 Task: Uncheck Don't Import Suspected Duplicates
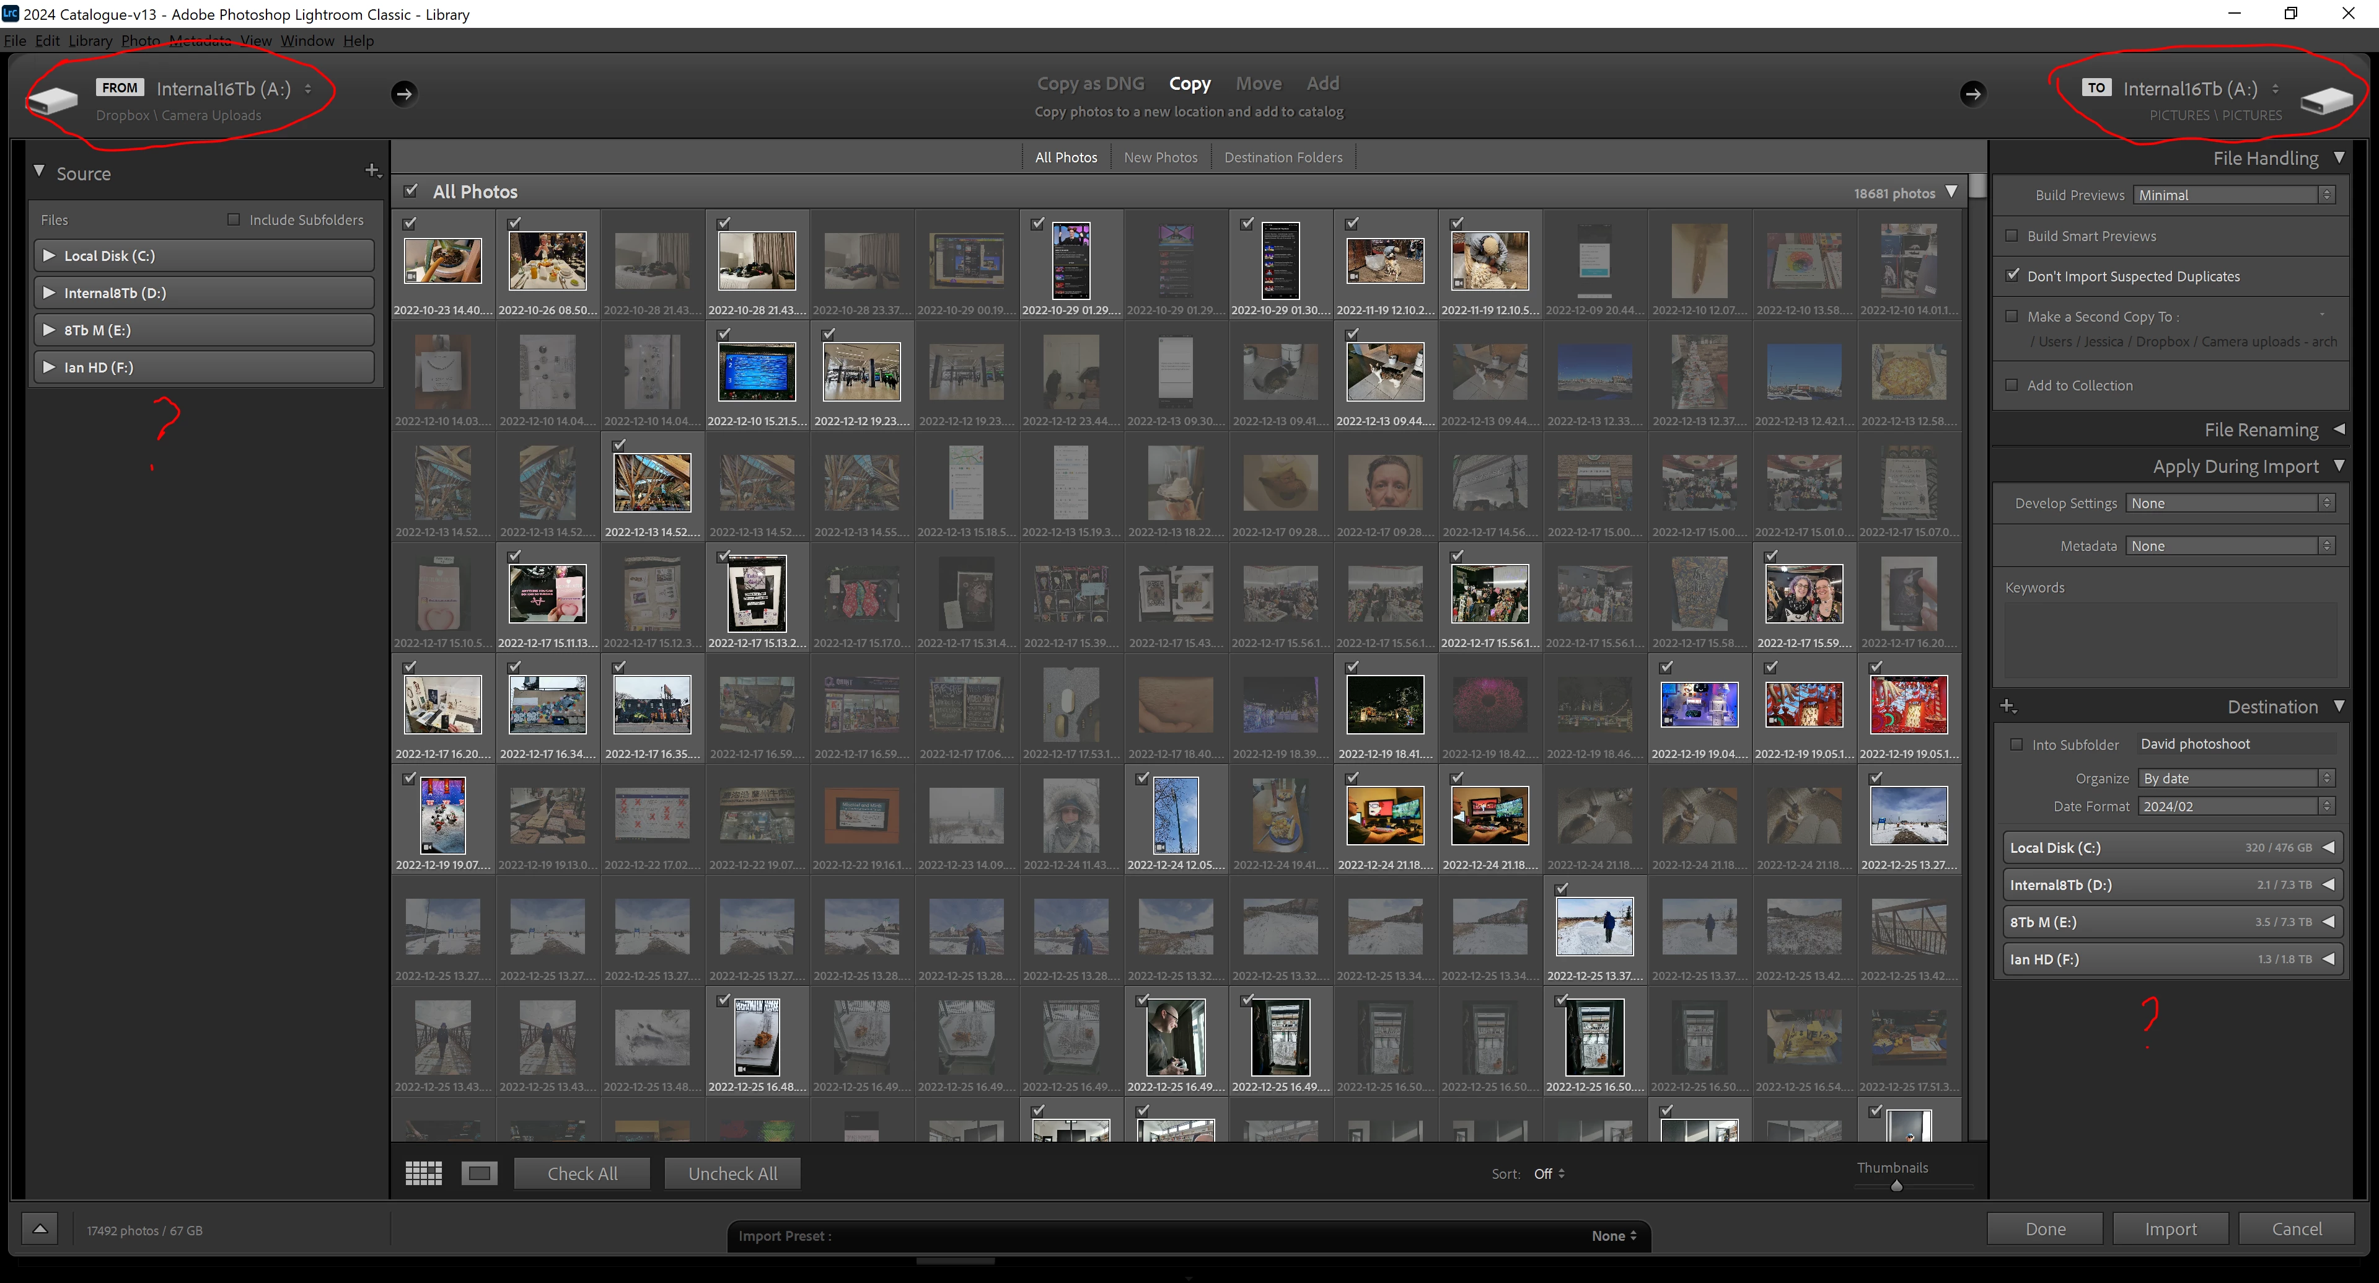tap(2012, 275)
